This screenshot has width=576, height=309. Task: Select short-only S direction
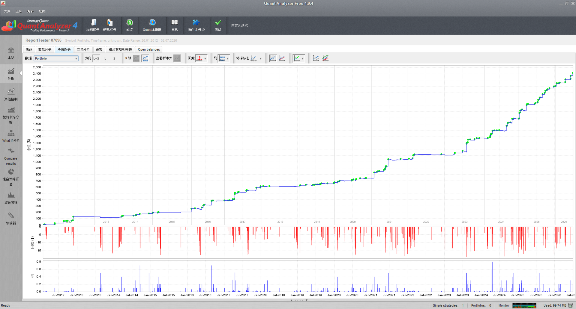[x=114, y=58]
